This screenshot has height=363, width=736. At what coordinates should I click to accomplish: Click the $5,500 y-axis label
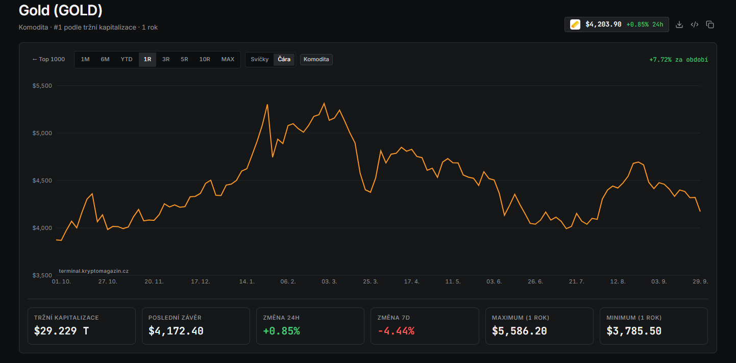click(x=42, y=86)
